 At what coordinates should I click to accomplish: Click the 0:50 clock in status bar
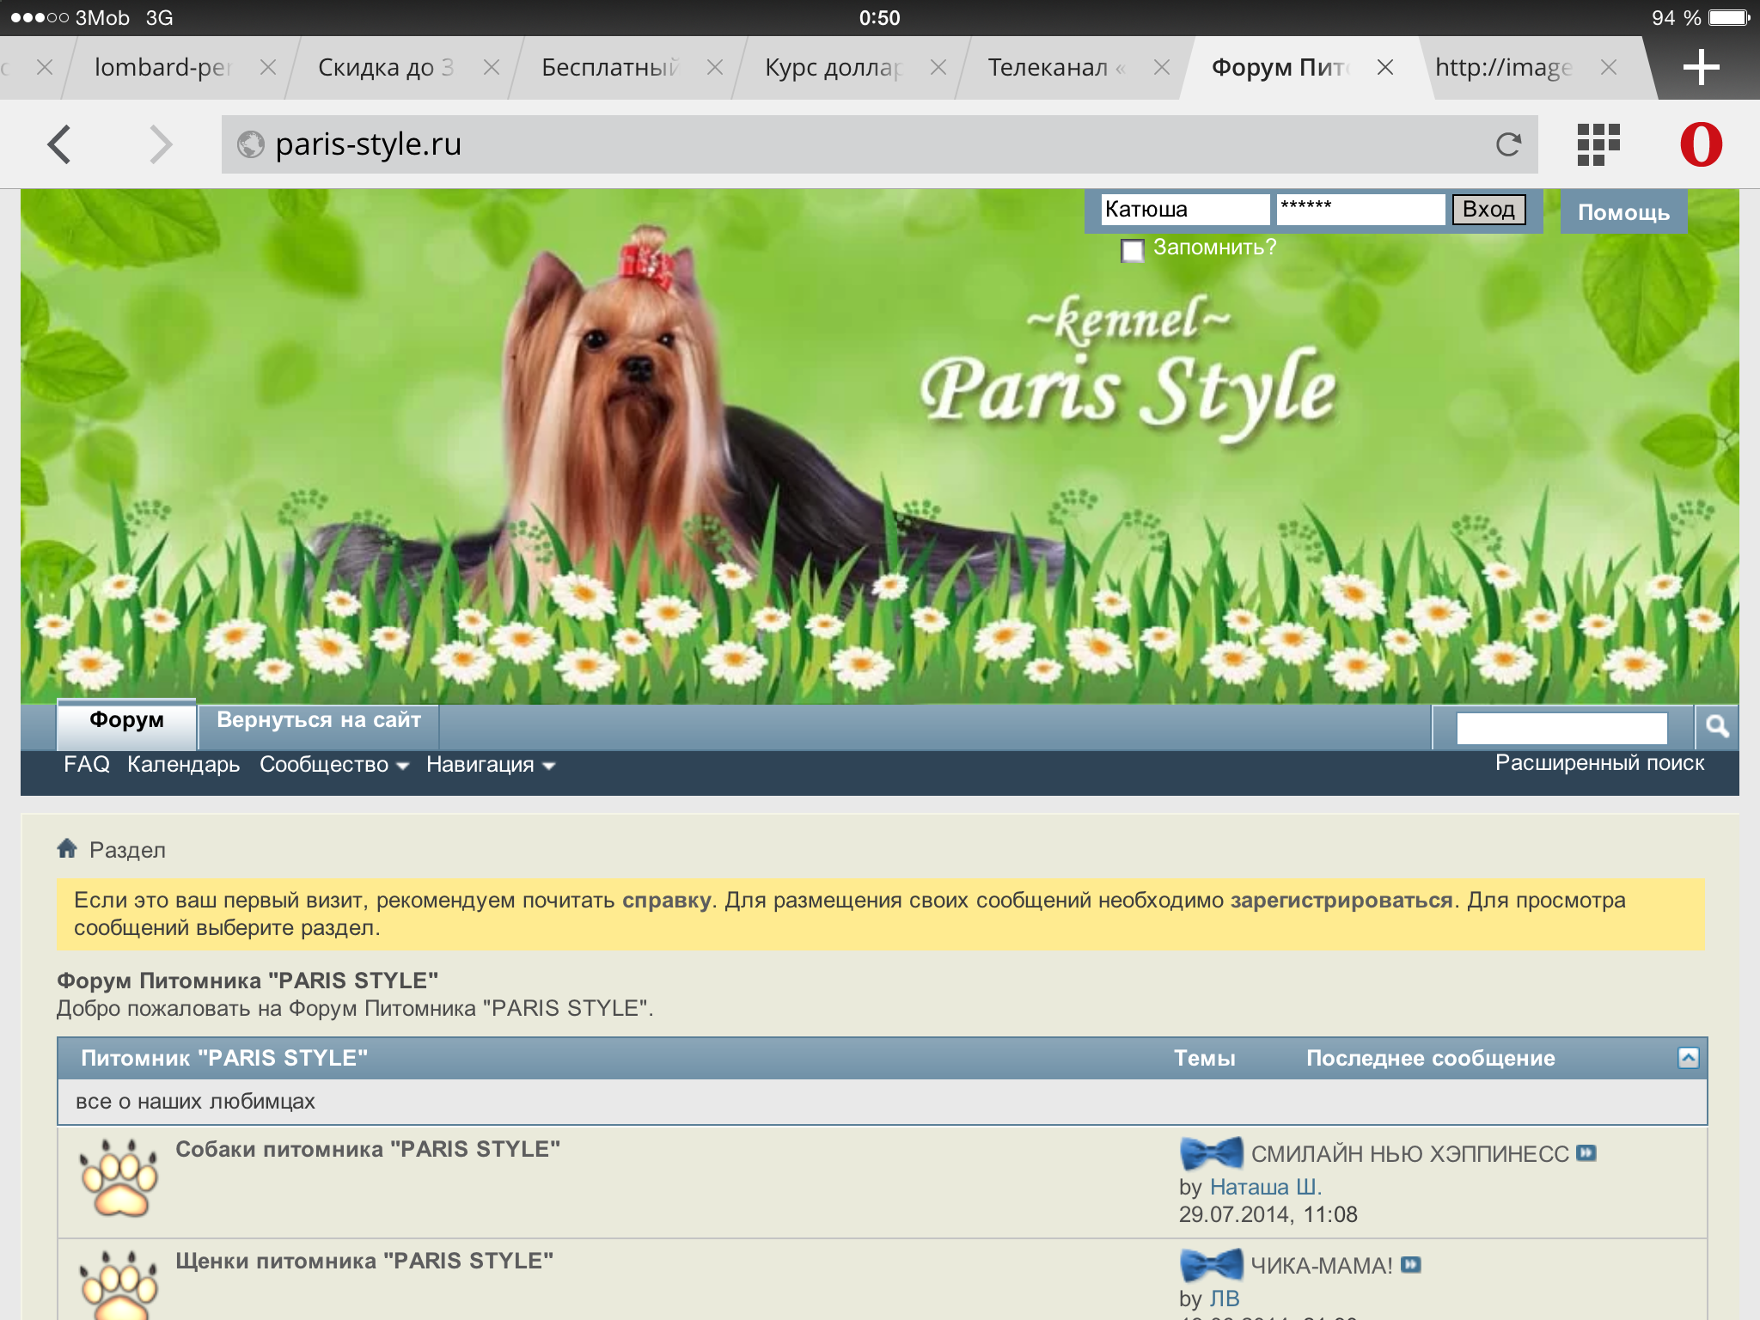[879, 17]
